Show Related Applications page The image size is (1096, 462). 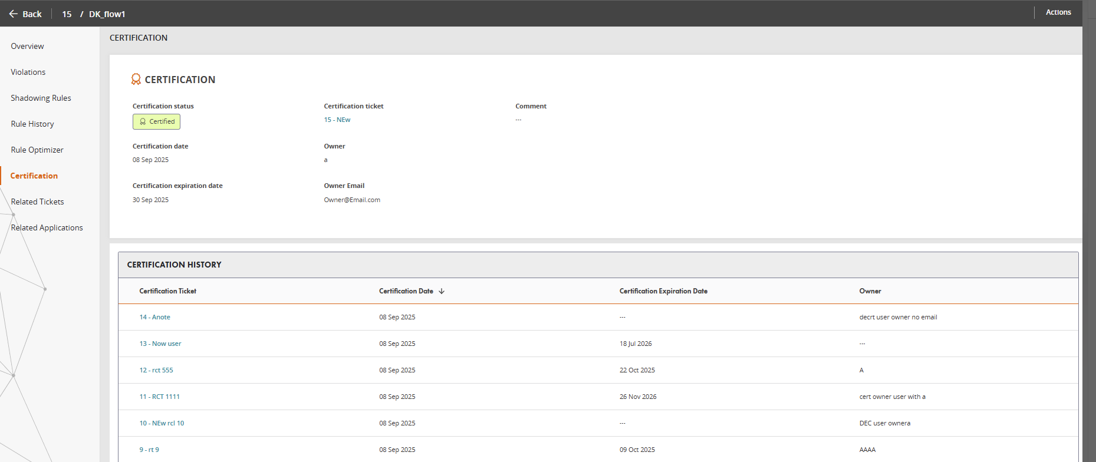click(x=47, y=227)
